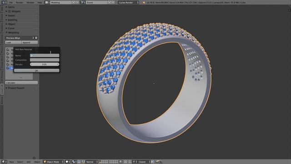Open the Object menu in 3D View
This screenshot has height=164, width=291.
pos(37,162)
